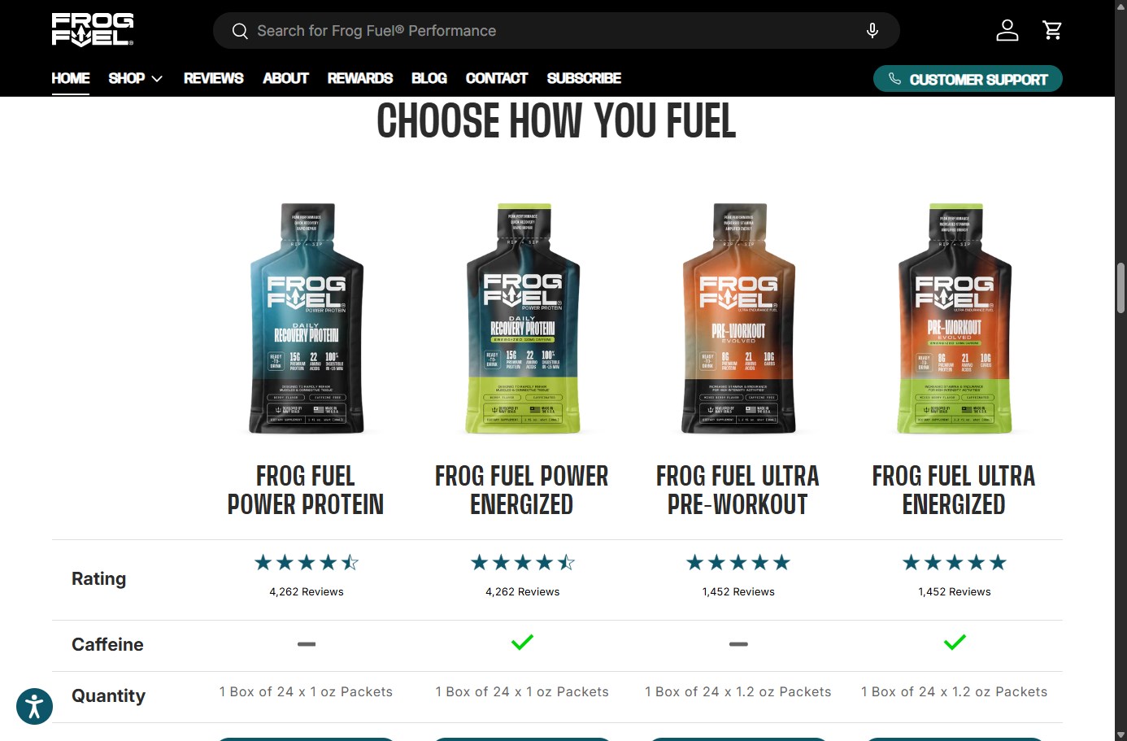Open the Reviews menu item

click(213, 78)
